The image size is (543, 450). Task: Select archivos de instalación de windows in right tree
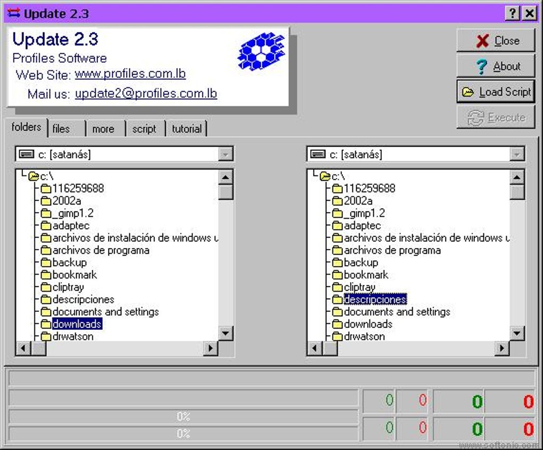click(426, 238)
